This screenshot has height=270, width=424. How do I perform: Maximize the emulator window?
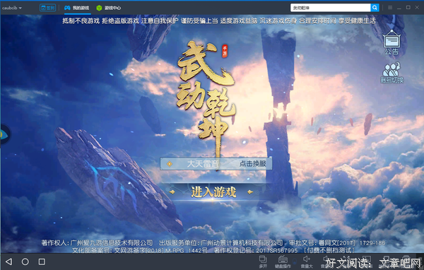tap(408, 8)
